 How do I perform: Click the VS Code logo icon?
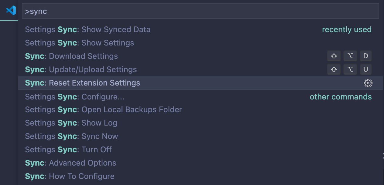click(x=11, y=10)
